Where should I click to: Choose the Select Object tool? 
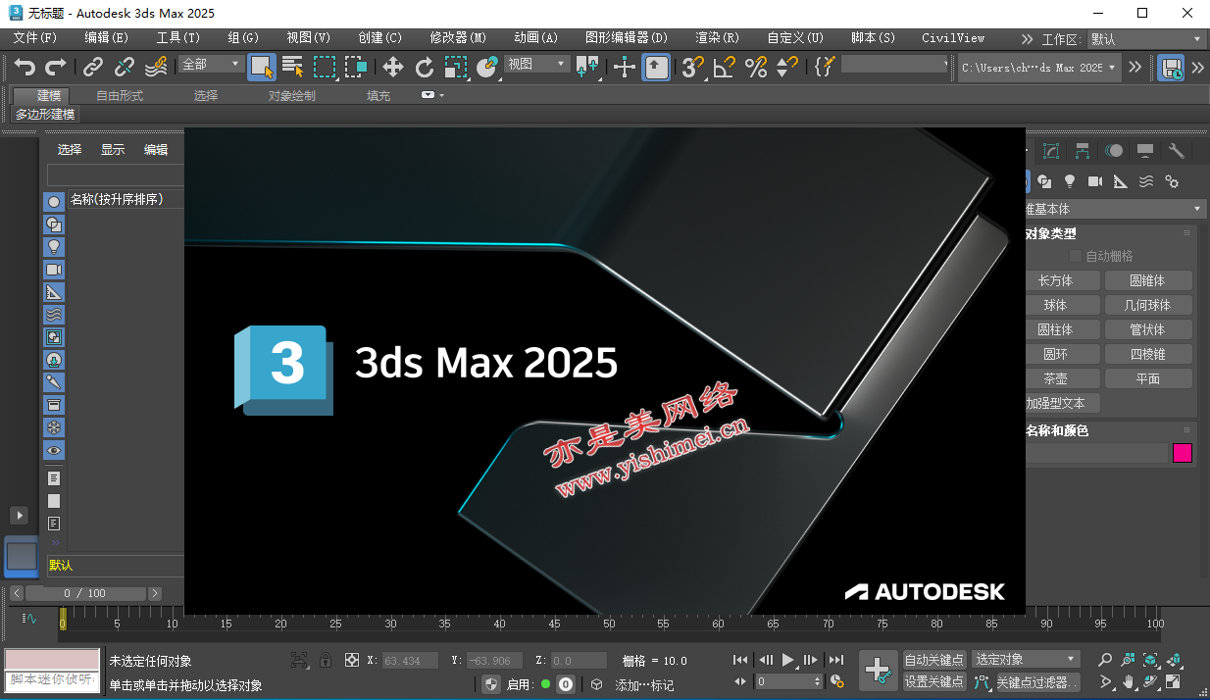pos(262,67)
